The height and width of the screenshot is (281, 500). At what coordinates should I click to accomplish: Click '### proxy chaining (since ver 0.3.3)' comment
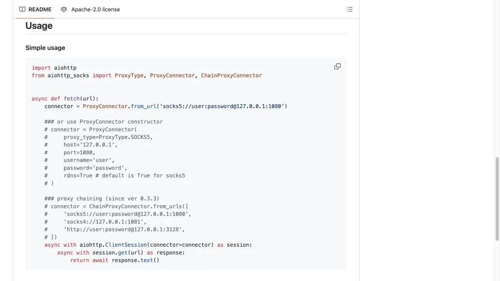coord(102,199)
